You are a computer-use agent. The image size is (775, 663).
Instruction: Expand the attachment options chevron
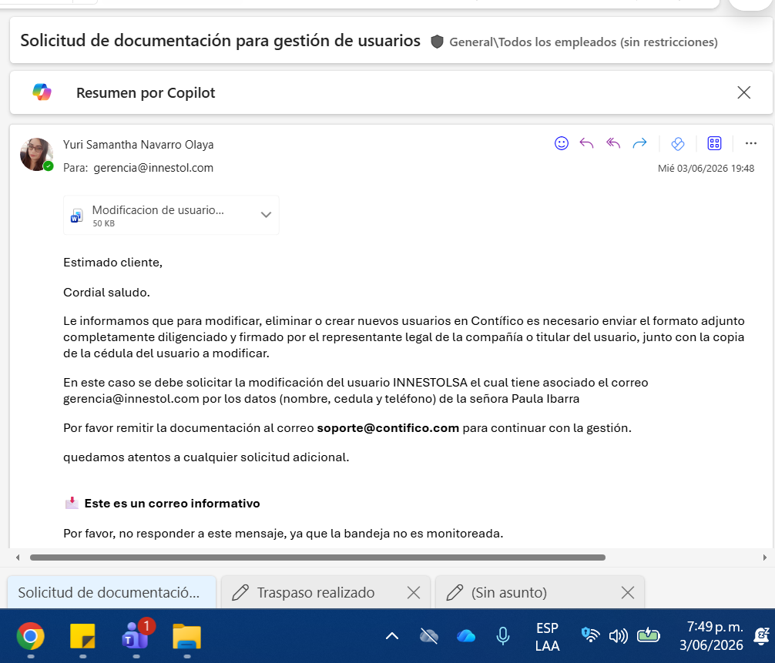pos(266,214)
